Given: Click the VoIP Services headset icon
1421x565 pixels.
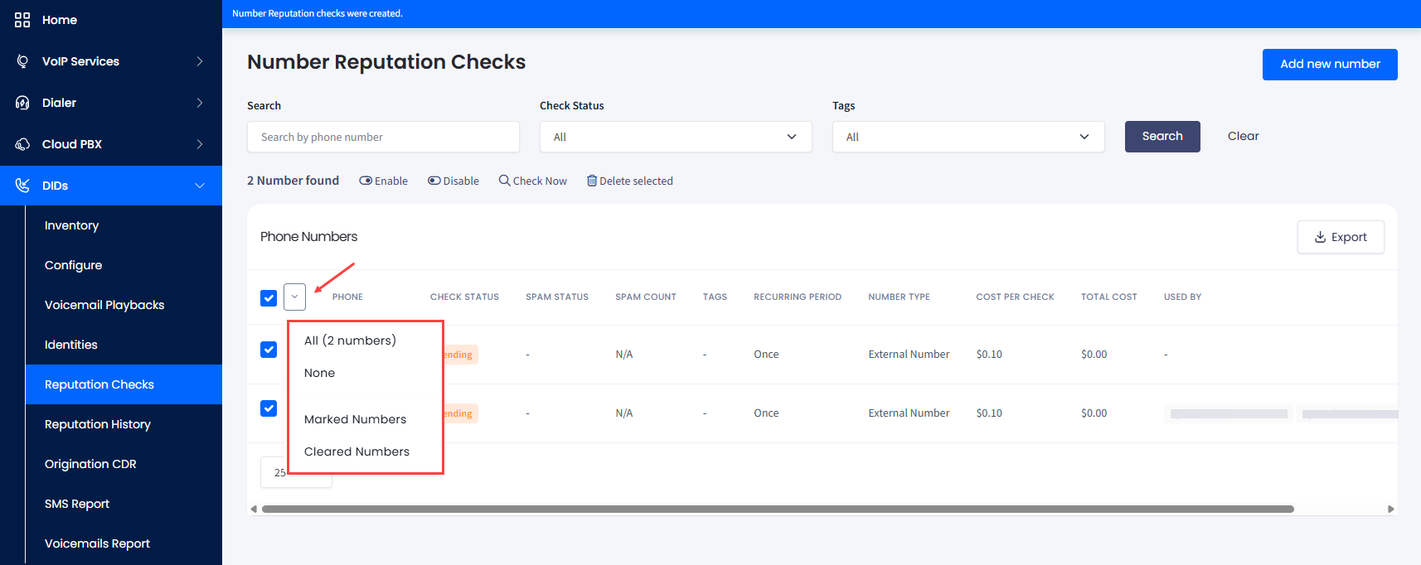Looking at the screenshot, I should [22, 61].
